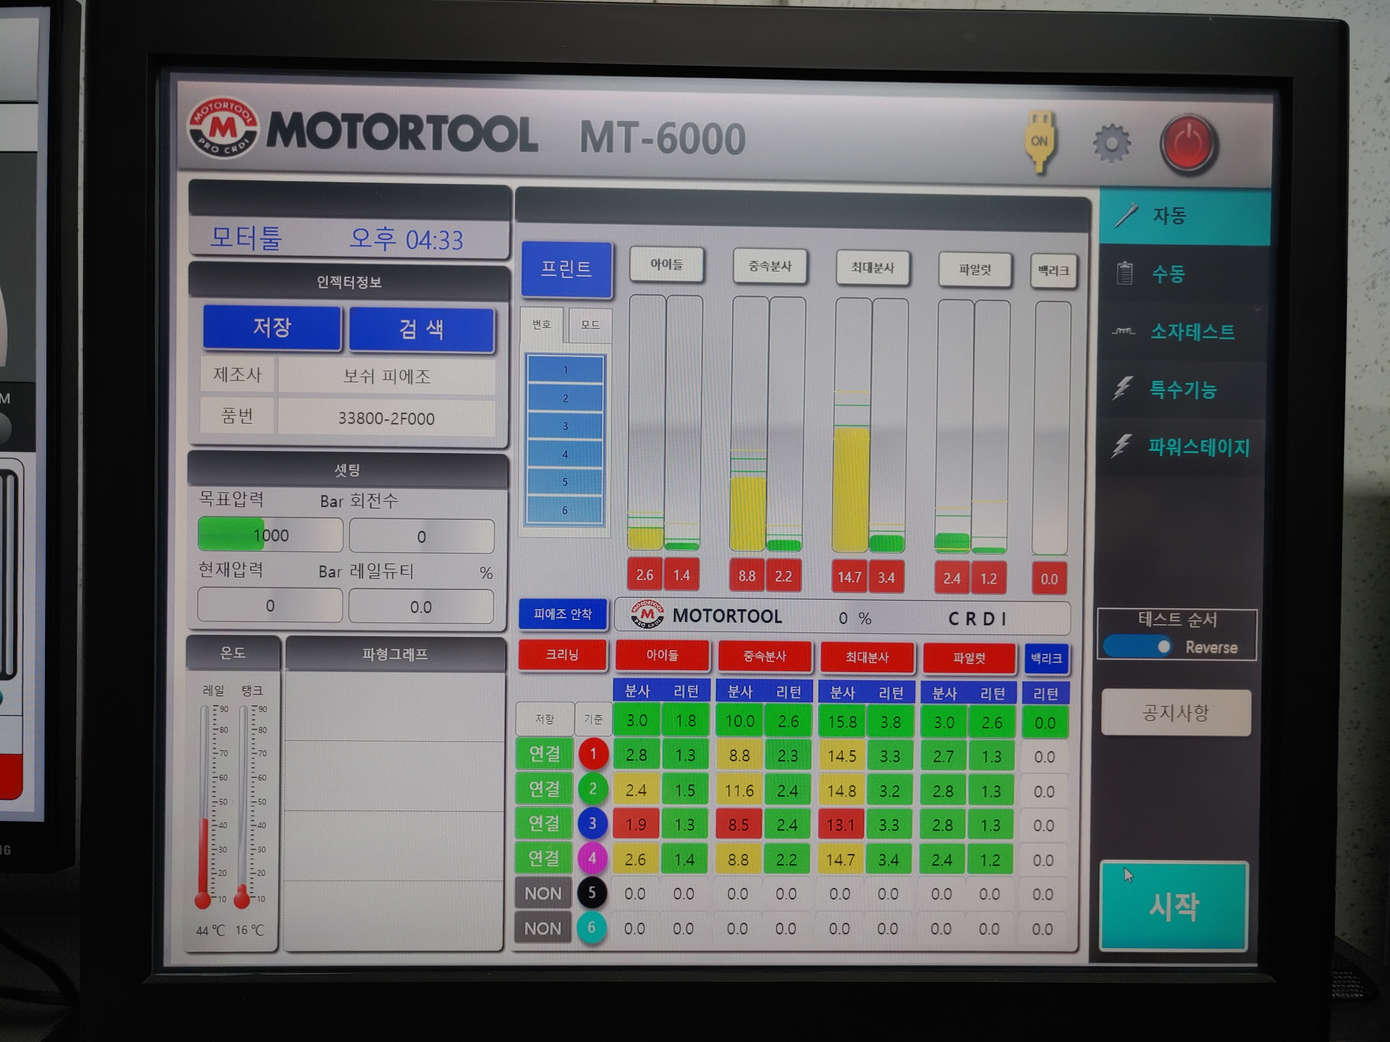This screenshot has width=1390, height=1042.
Task: Toggle channel 3 연결 status
Action: click(544, 823)
